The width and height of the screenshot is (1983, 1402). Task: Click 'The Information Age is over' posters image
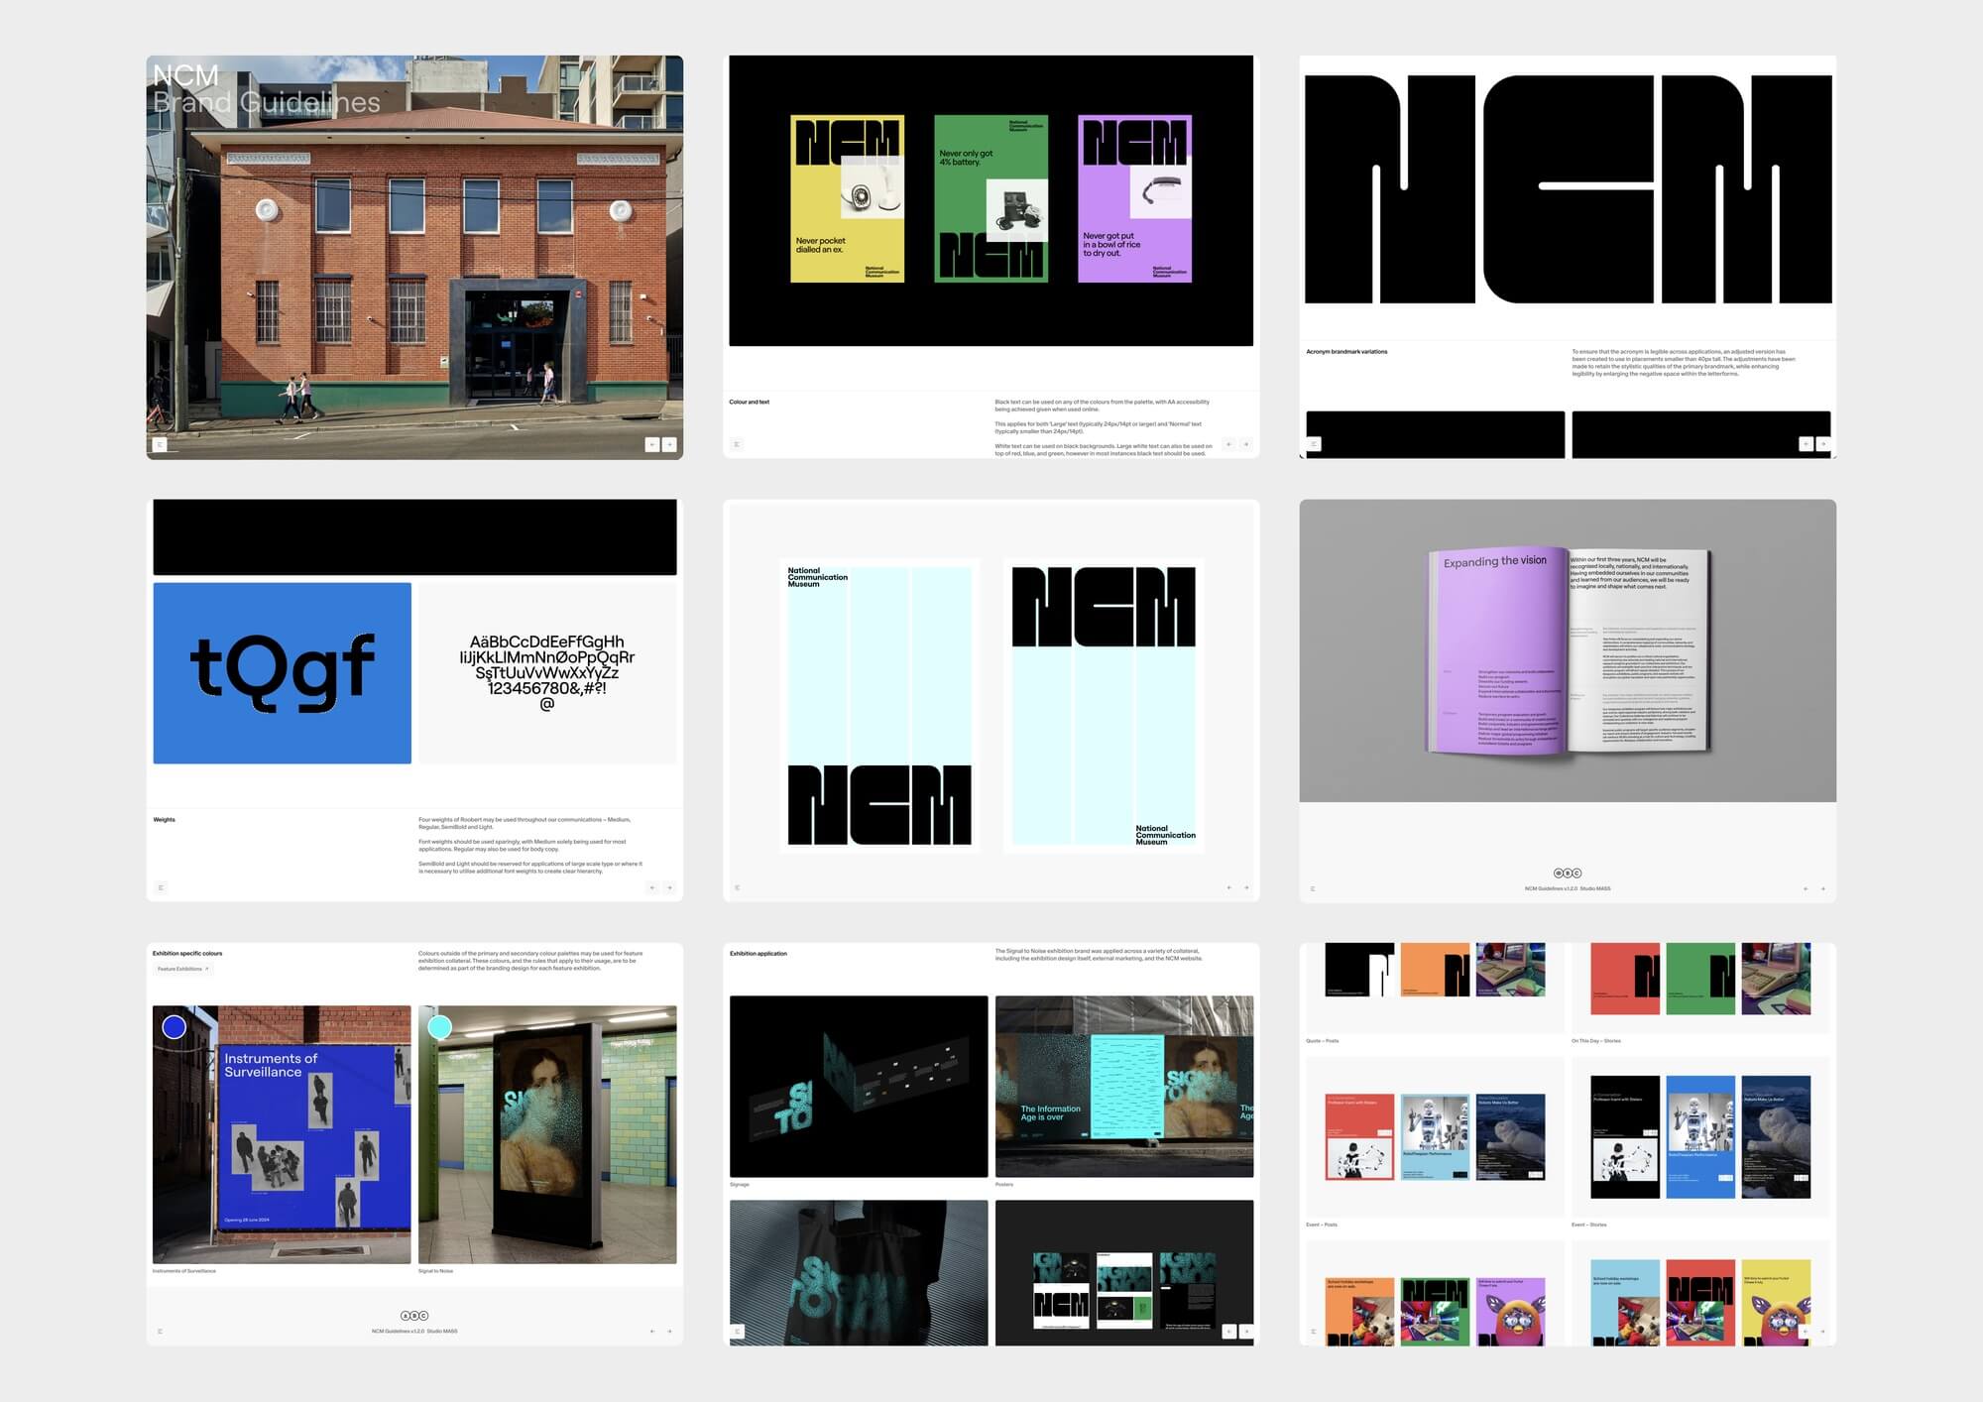[1124, 1087]
